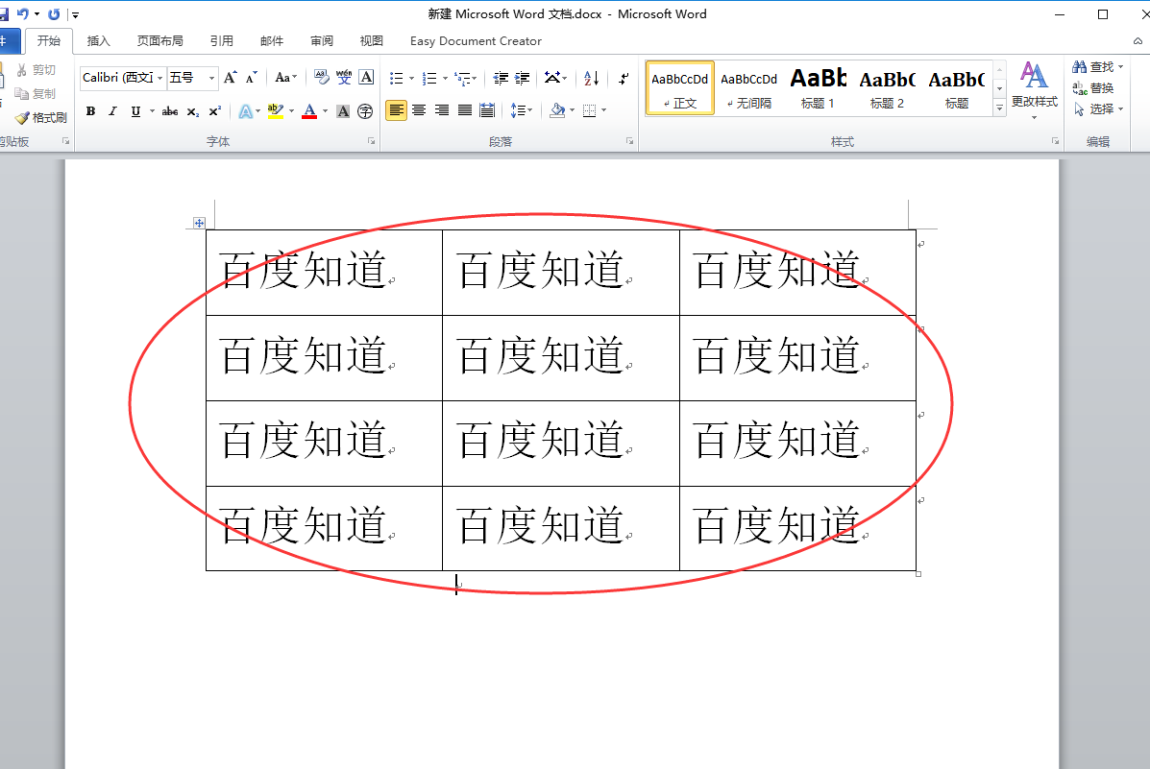Click Distributed alignment icon

(487, 110)
